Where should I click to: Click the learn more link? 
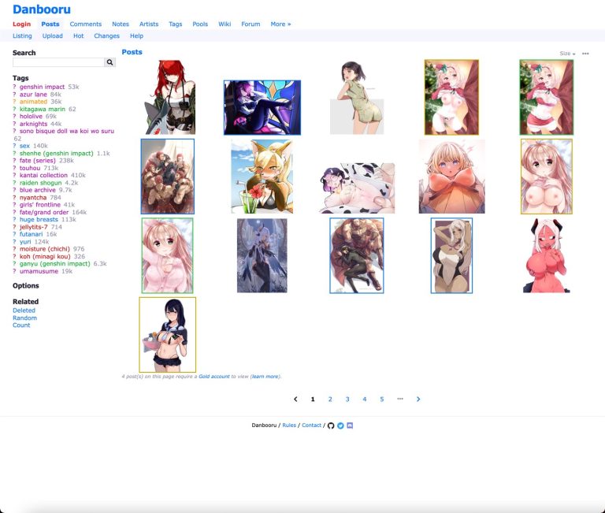click(265, 377)
